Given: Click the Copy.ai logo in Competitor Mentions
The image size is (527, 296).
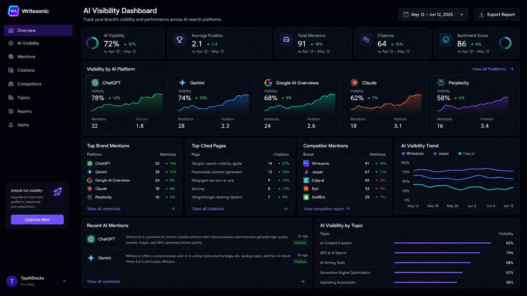Looking at the screenshot, I should [x=306, y=180].
